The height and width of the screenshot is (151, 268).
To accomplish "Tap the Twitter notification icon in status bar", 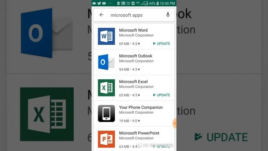I will (99, 3).
